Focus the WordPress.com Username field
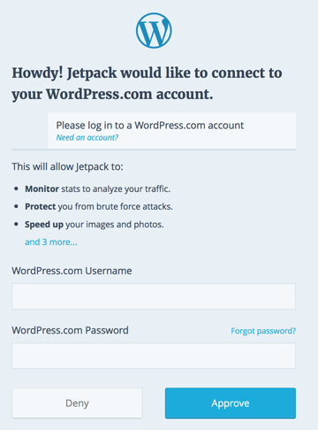This screenshot has height=430, width=318. pyautogui.click(x=154, y=296)
